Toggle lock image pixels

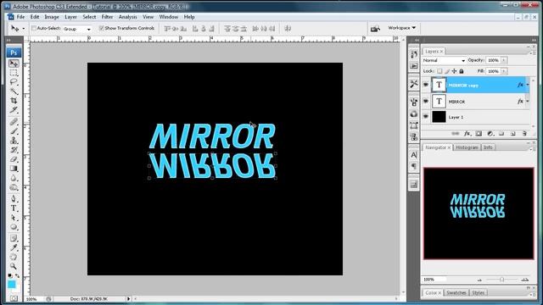[447, 71]
